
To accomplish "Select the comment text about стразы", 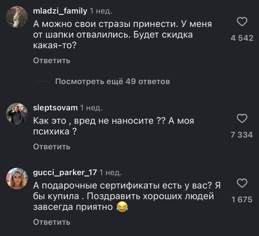I will click(x=122, y=36).
